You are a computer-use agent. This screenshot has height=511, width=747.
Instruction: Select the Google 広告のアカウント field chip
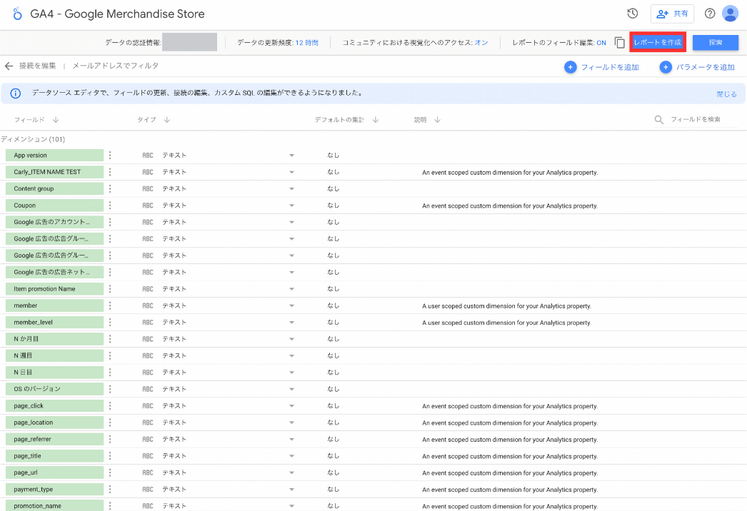coord(54,222)
